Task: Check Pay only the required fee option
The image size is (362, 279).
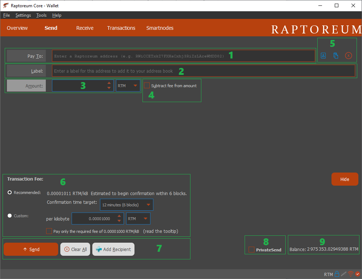Action: (x=49, y=231)
